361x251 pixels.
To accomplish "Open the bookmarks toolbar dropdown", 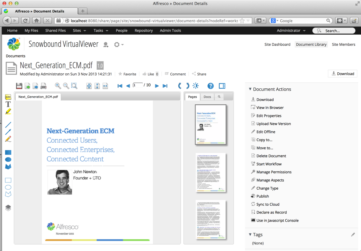I will tap(261, 21).
